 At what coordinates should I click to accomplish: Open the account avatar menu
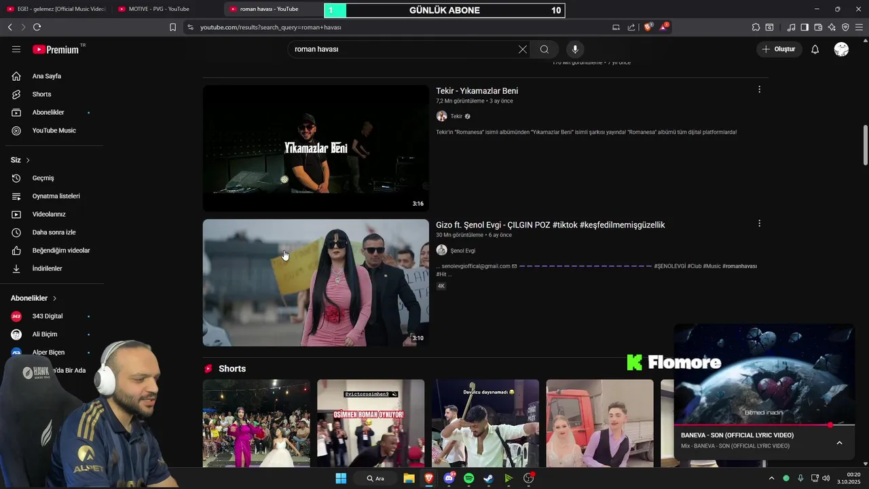coord(841,49)
